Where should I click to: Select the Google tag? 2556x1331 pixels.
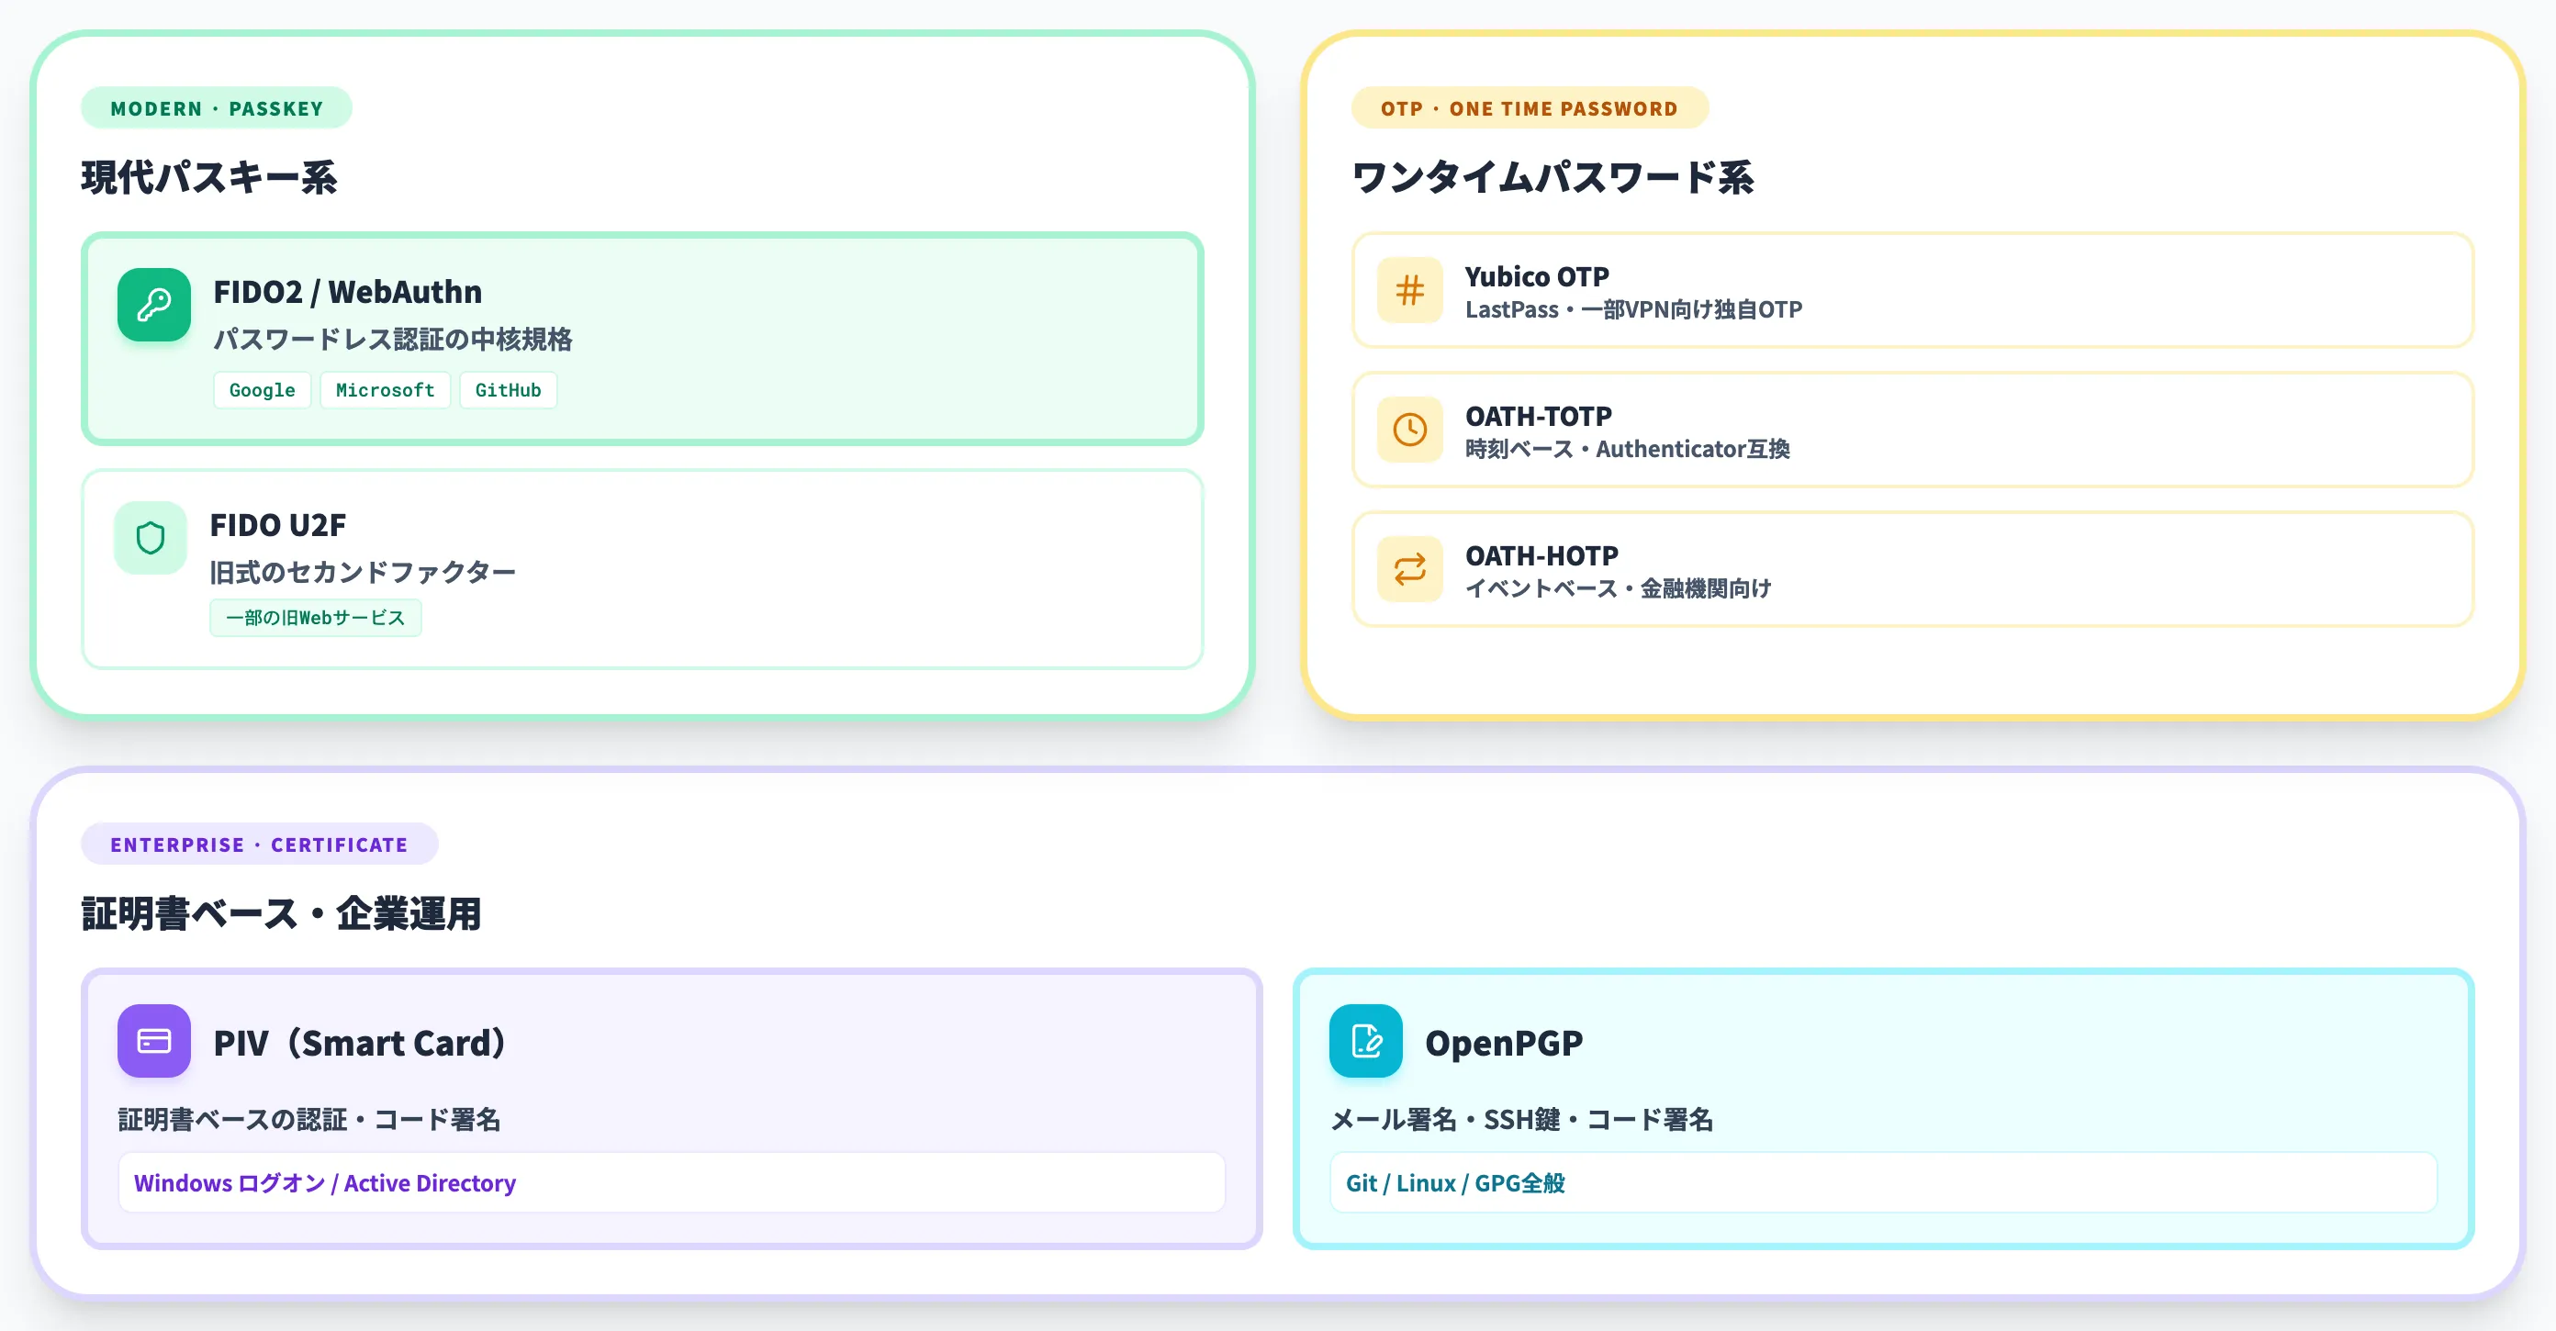[262, 390]
